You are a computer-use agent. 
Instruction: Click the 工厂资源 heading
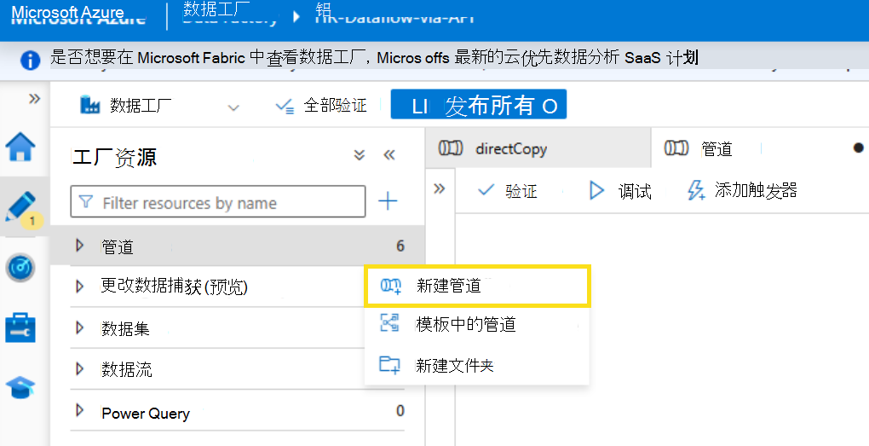pyautogui.click(x=114, y=158)
